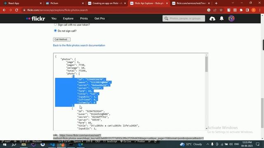Image resolution: width=264 pixels, height=148 pixels.
Task: Open the Flickr upload cloud icon
Action: pyautogui.click(x=212, y=18)
